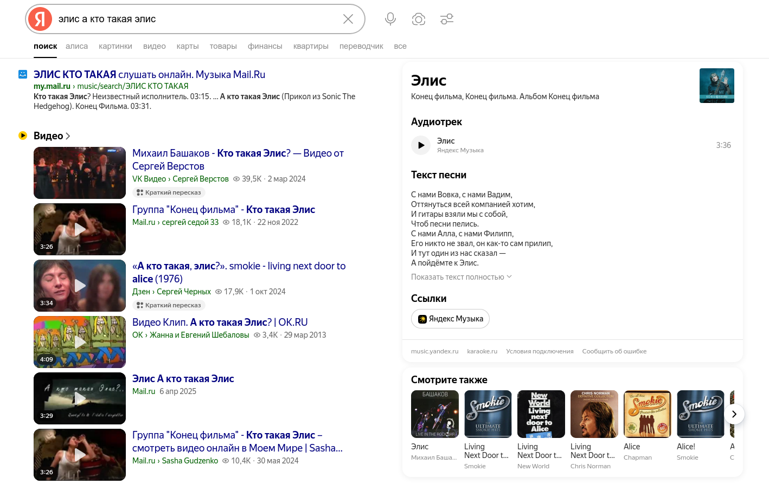
Task: Play the Sasha Gudzenko video thumbnail
Action: click(x=80, y=455)
